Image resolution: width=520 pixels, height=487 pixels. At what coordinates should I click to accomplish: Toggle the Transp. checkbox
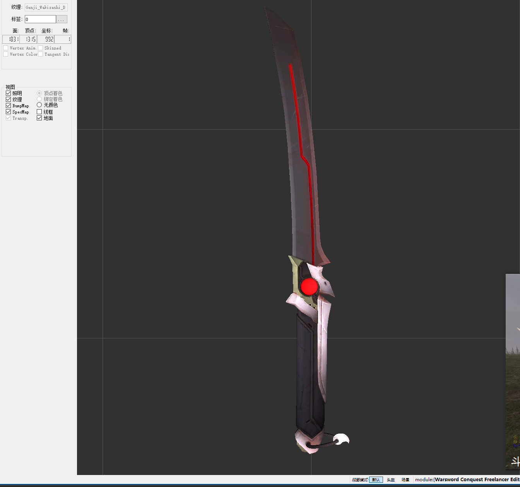(x=8, y=118)
